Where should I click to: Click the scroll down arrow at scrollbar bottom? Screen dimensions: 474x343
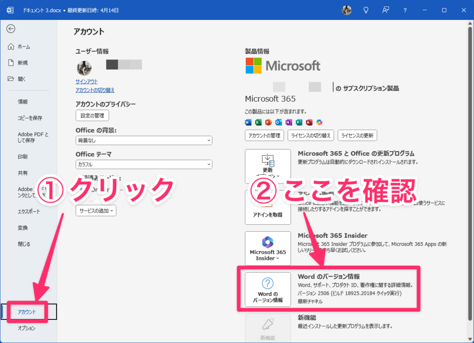pyautogui.click(x=470, y=339)
